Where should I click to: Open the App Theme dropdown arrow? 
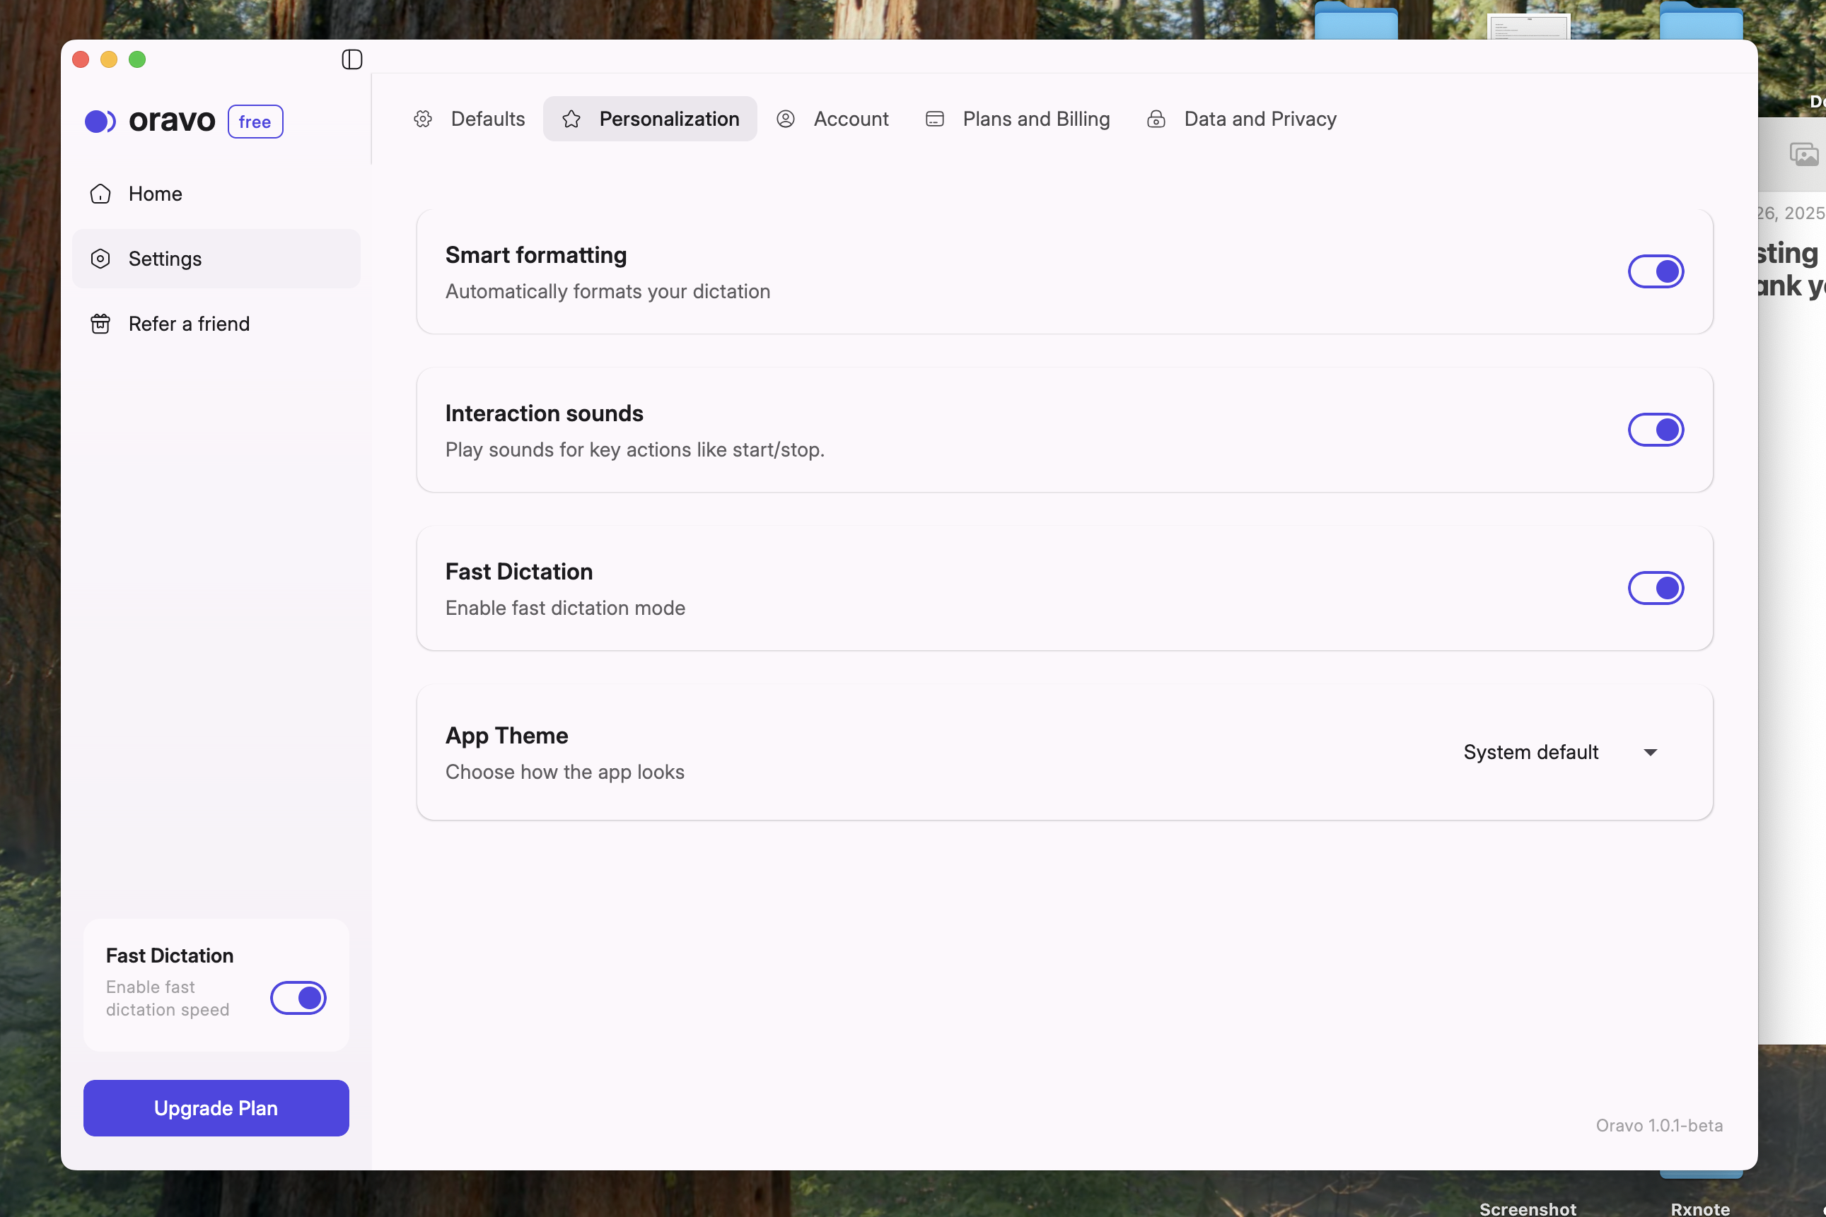pyautogui.click(x=1651, y=752)
